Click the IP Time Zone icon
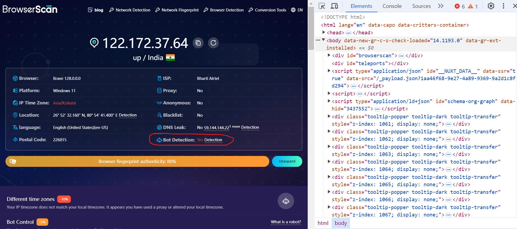This screenshot has height=229, width=517. coord(15,103)
